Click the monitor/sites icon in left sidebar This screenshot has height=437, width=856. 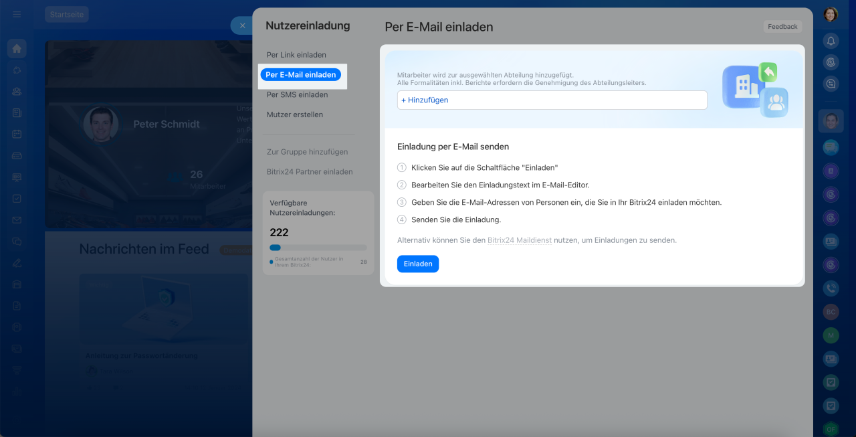tap(17, 177)
